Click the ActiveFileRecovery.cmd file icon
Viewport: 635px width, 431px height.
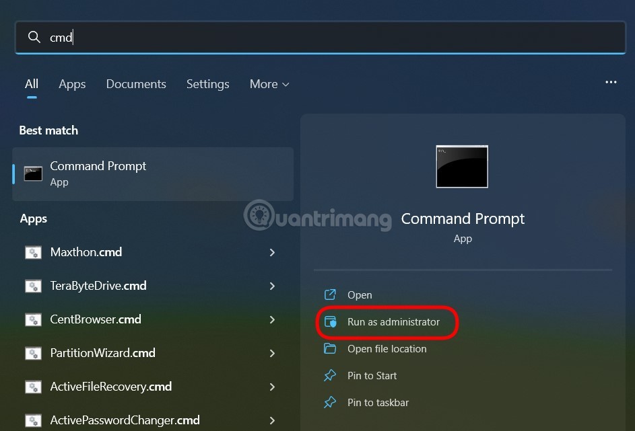coord(33,387)
